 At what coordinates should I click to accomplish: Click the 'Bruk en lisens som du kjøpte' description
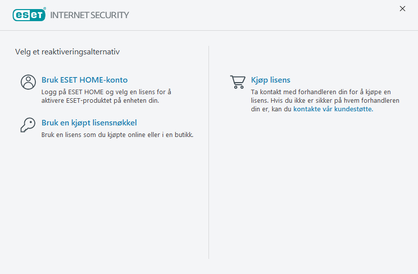point(117,135)
